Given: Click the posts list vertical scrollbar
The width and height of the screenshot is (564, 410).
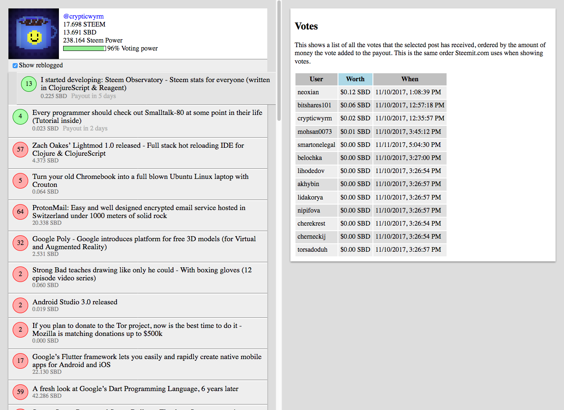Looking at the screenshot, I should (279, 61).
